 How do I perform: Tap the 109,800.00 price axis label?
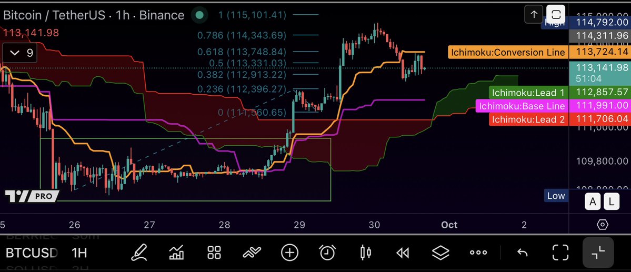pyautogui.click(x=603, y=162)
